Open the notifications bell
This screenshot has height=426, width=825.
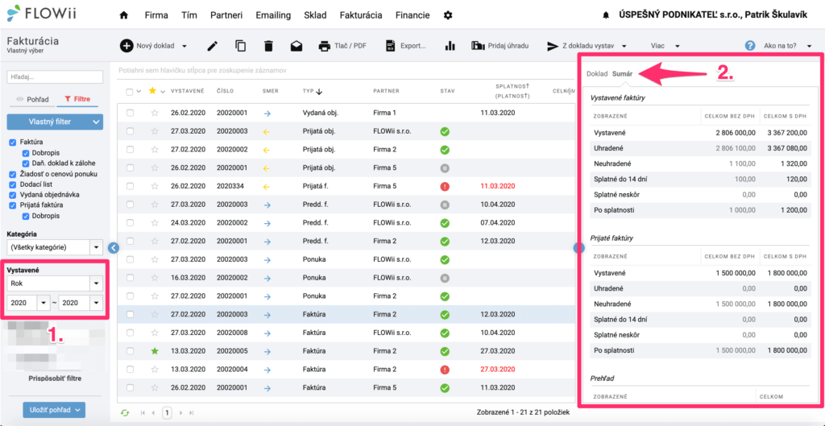[606, 16]
